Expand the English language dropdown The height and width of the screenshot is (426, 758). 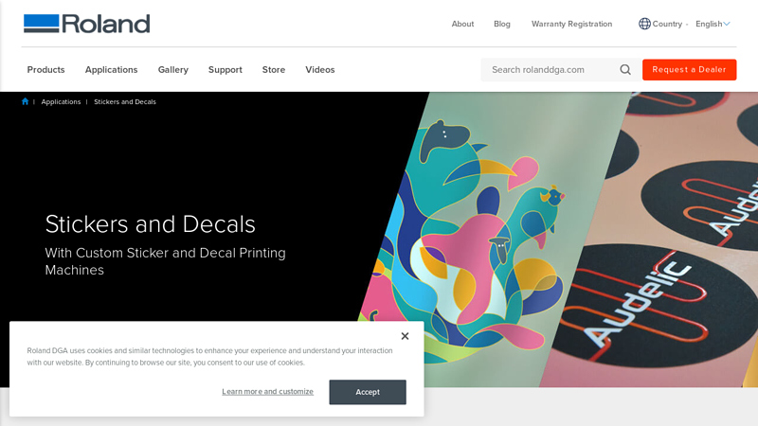click(x=713, y=24)
